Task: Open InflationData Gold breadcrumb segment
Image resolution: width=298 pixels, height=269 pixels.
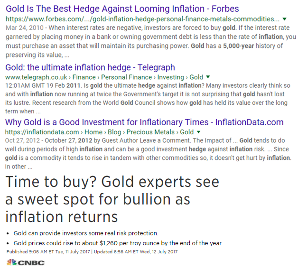Action: coord(187,132)
